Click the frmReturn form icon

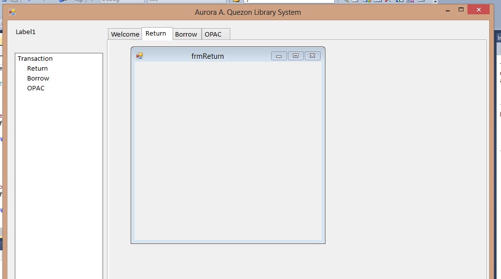pyautogui.click(x=140, y=56)
